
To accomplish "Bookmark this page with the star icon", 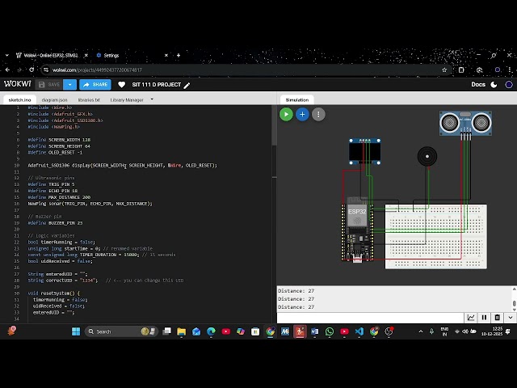I will point(444,70).
